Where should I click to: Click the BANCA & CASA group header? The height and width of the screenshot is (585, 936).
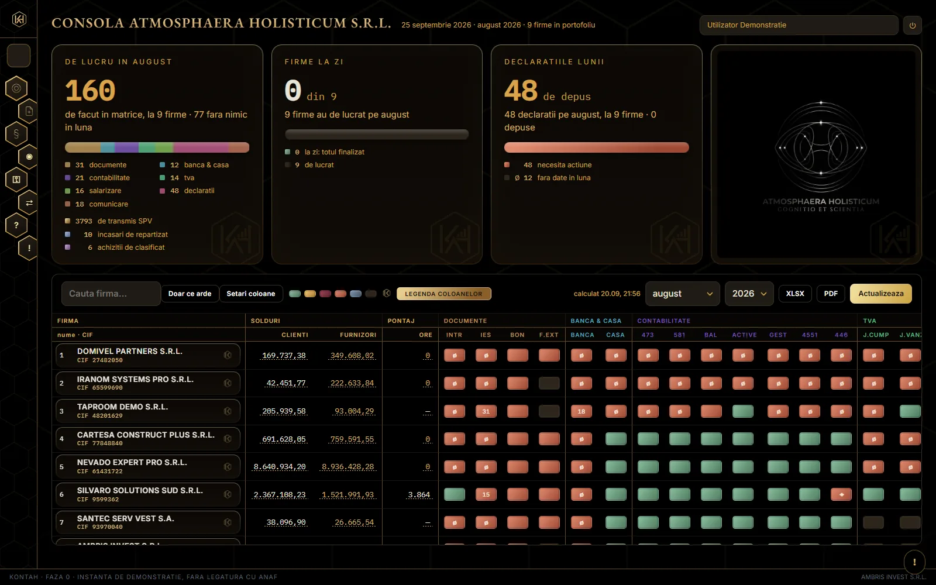596,321
